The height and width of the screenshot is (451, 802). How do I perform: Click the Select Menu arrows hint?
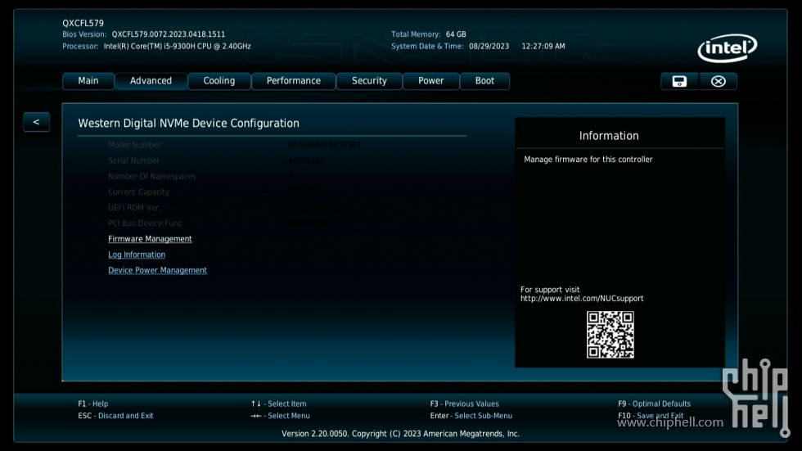(280, 416)
